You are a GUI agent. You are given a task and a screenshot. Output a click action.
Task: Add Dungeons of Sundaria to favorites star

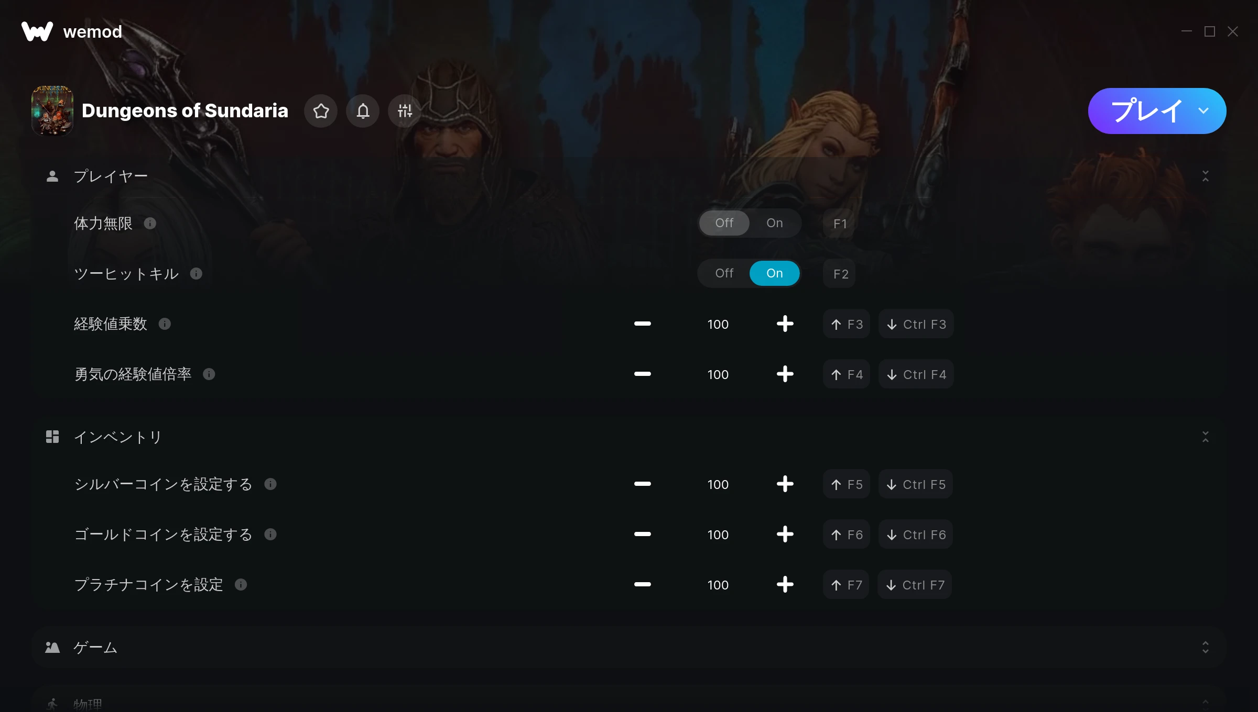pos(321,111)
